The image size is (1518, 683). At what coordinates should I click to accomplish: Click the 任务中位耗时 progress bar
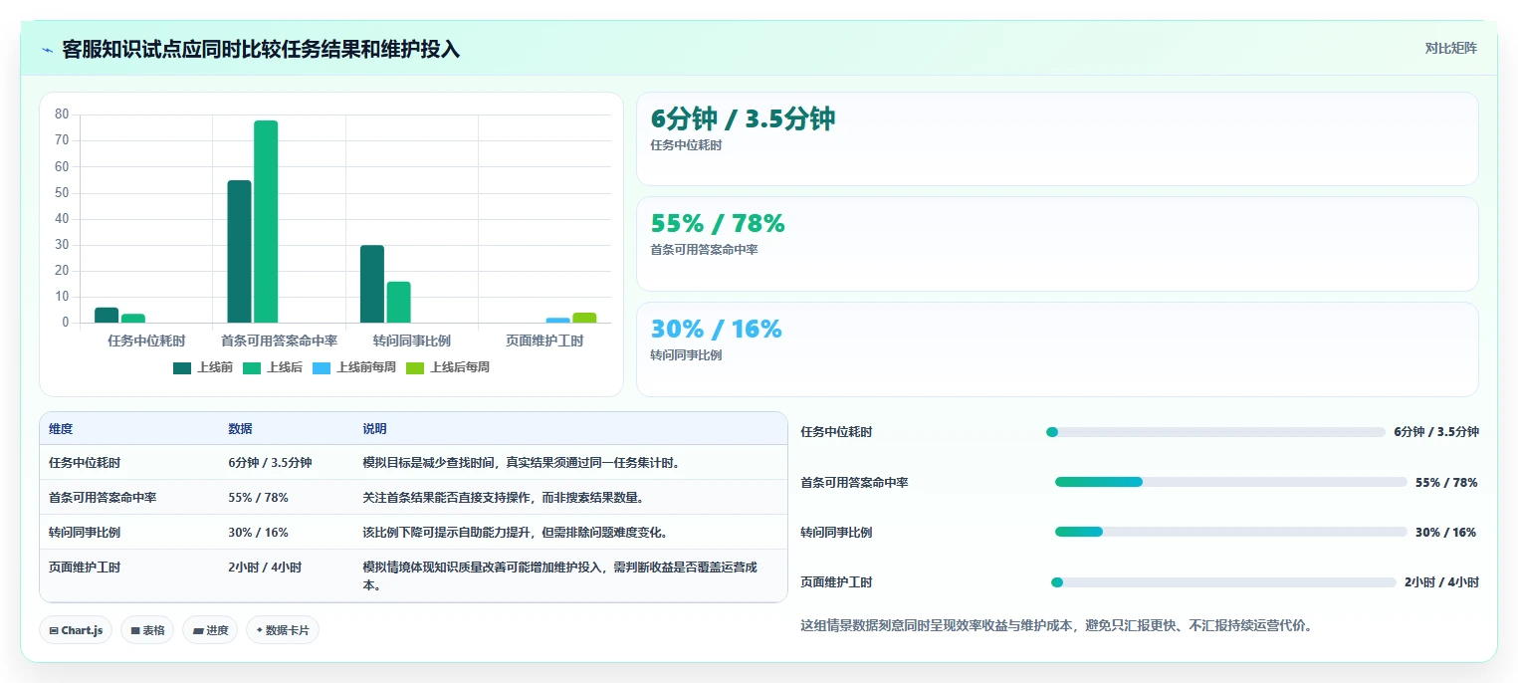[x=1215, y=432]
